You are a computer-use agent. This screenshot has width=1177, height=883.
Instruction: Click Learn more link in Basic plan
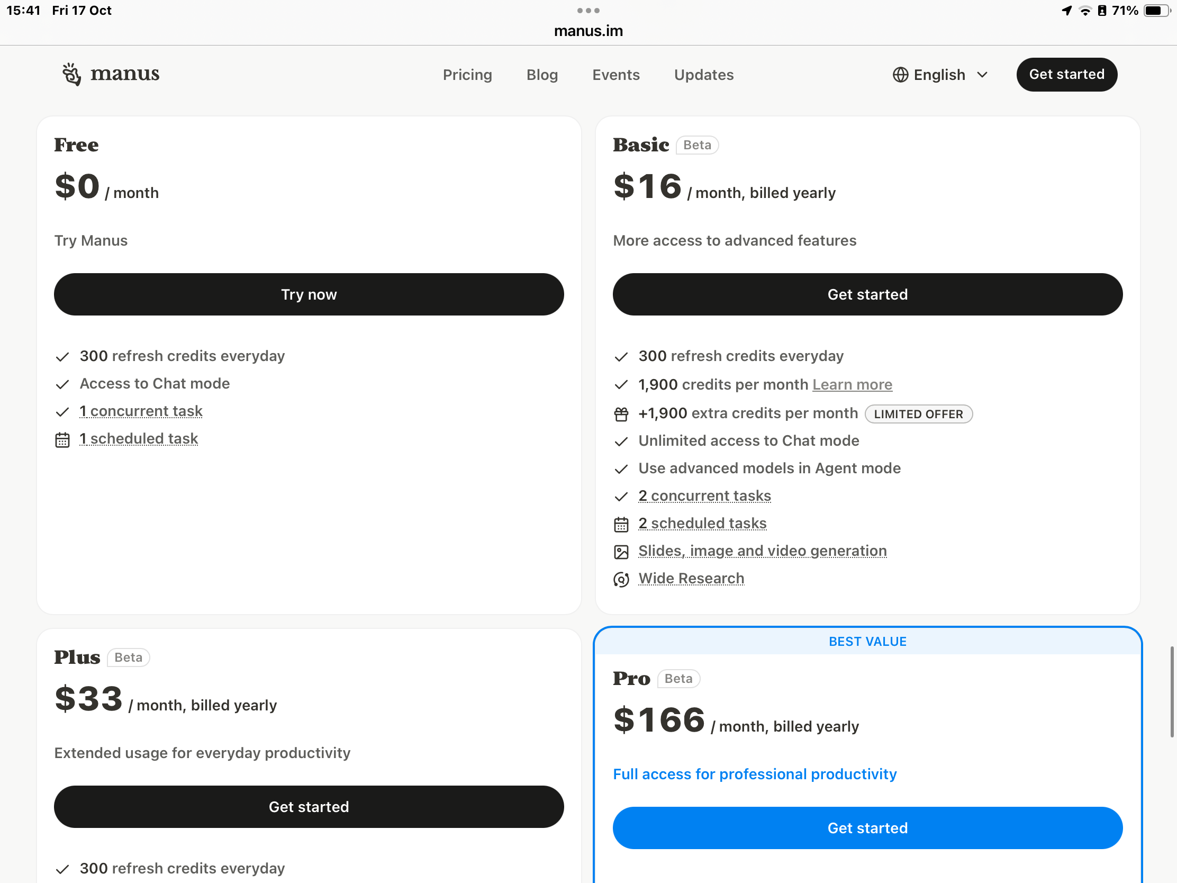(852, 384)
